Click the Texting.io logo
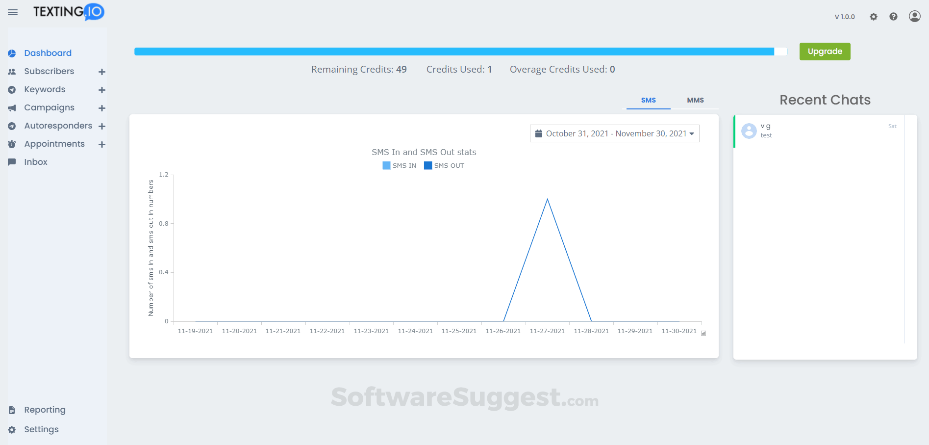This screenshot has height=445, width=929. point(69,12)
